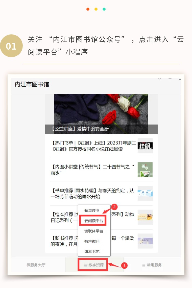
Task: Click the 新书推荐 article thumbnail
Action: click(x=145, y=241)
